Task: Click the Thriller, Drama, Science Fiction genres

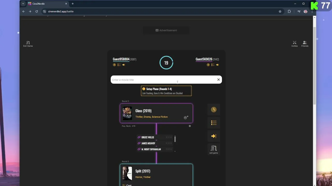Action: point(151,117)
